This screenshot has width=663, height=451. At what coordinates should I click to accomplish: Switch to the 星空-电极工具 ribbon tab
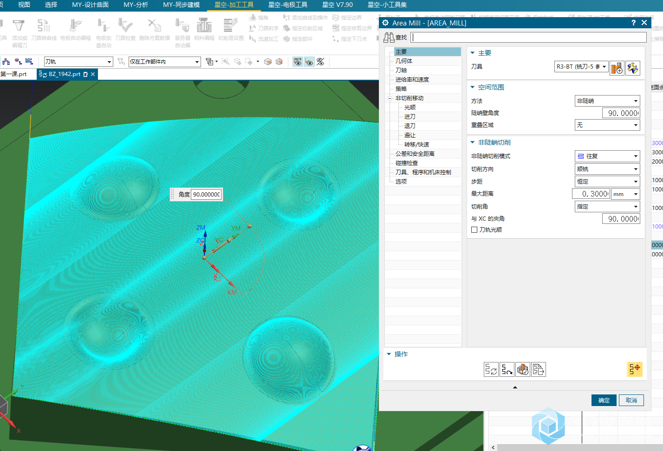coord(288,5)
